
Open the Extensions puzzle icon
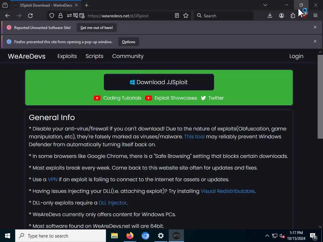click(293, 16)
